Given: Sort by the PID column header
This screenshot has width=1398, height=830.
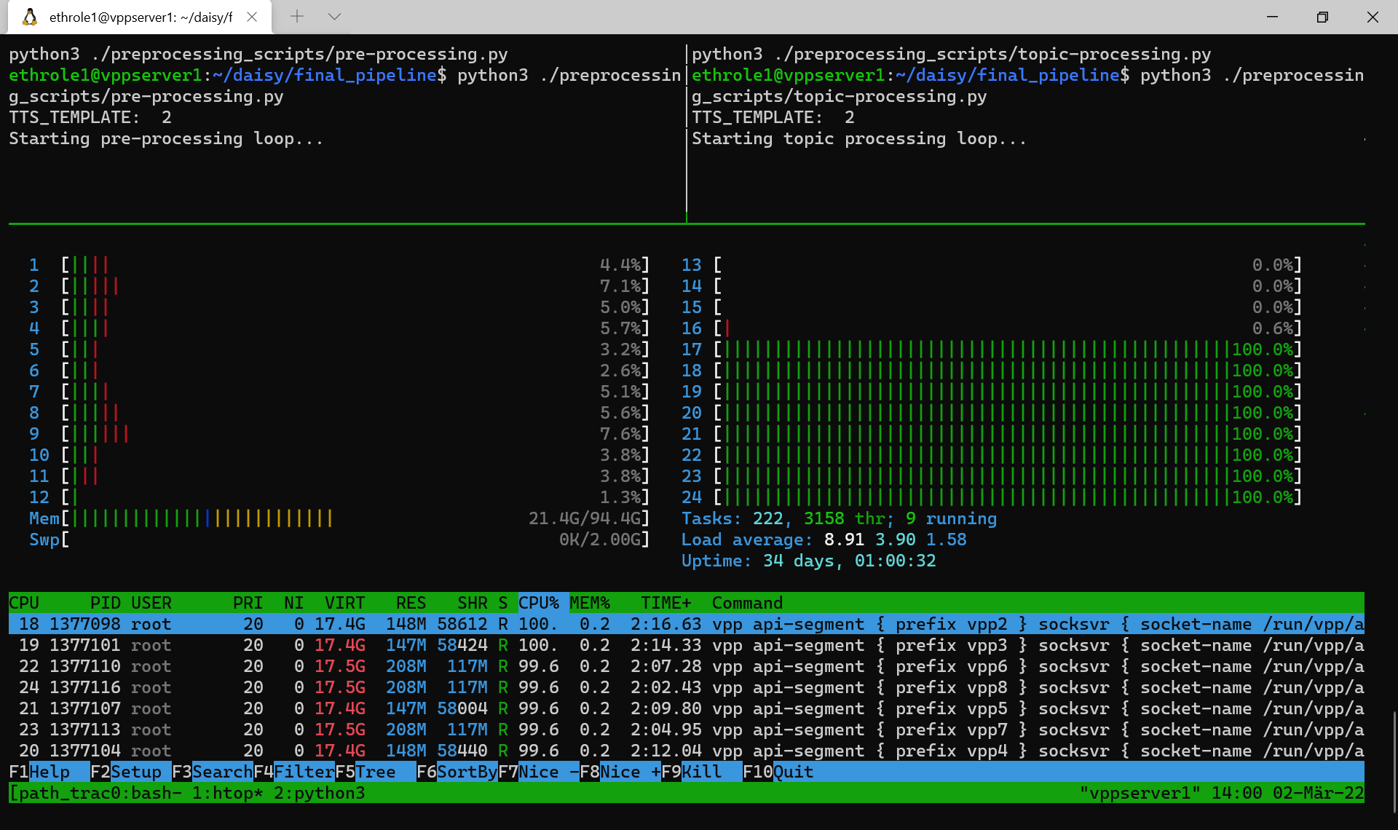Looking at the screenshot, I should (106, 603).
